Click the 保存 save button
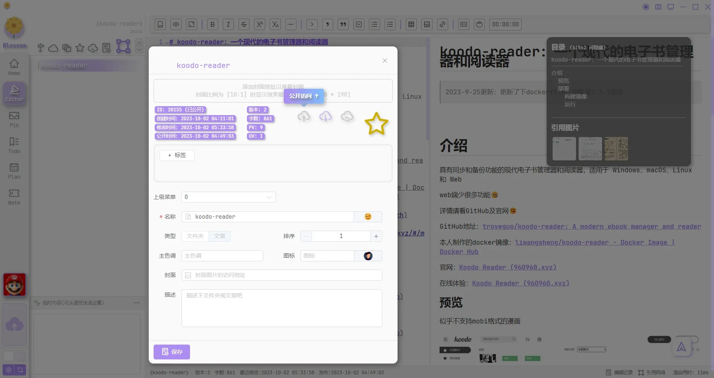Viewport: 714px width, 378px height. pyautogui.click(x=172, y=352)
